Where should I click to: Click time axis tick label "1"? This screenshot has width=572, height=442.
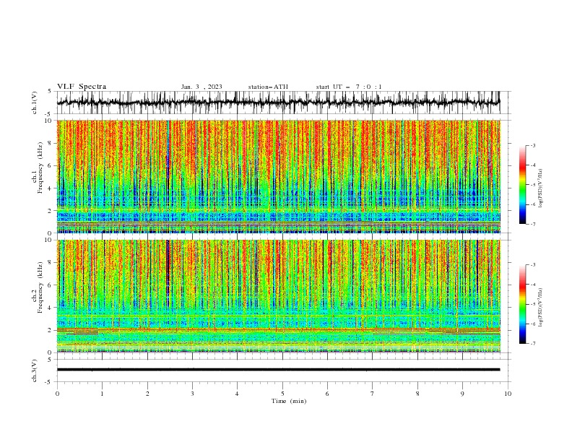tap(103, 394)
